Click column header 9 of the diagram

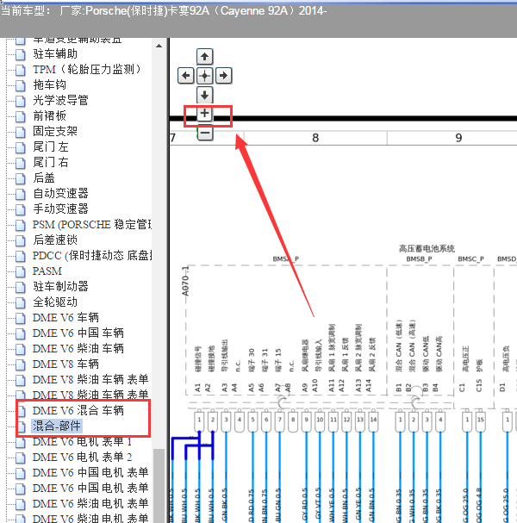[458, 138]
